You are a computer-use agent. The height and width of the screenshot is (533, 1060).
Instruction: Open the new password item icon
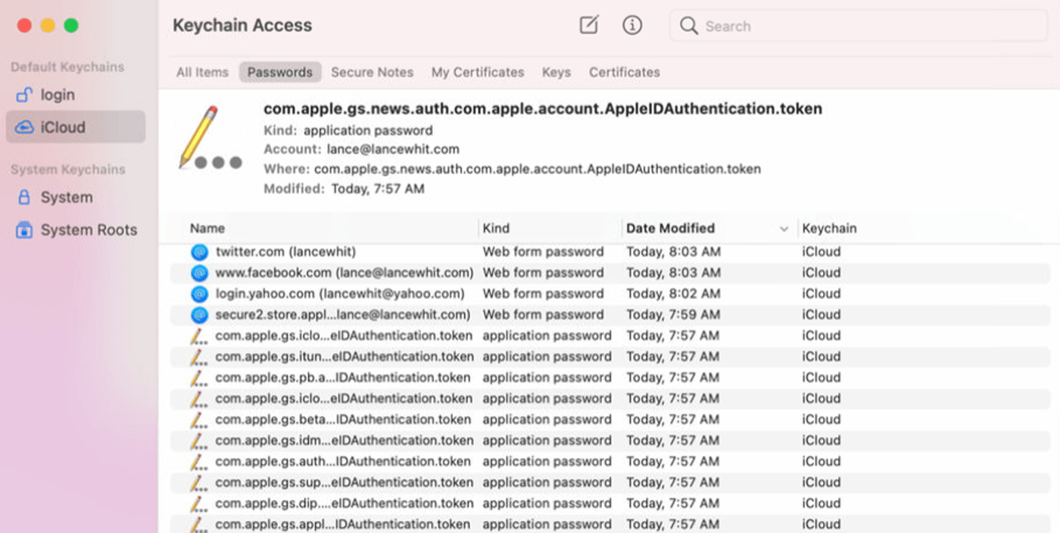[588, 25]
